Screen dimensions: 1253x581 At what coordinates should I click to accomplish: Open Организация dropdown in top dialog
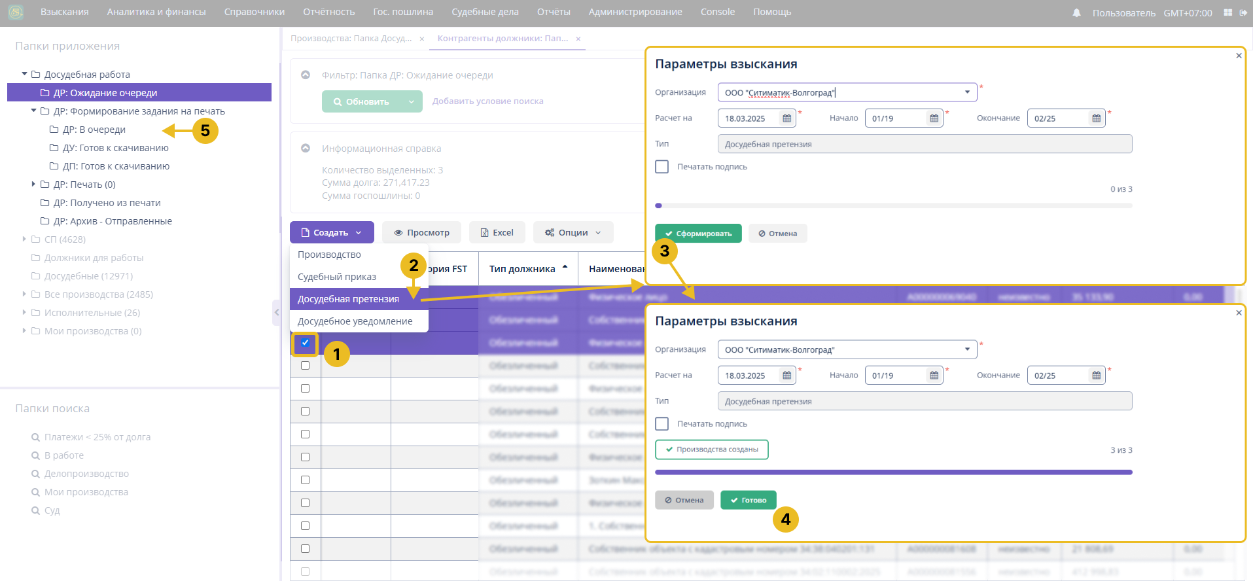point(967,92)
